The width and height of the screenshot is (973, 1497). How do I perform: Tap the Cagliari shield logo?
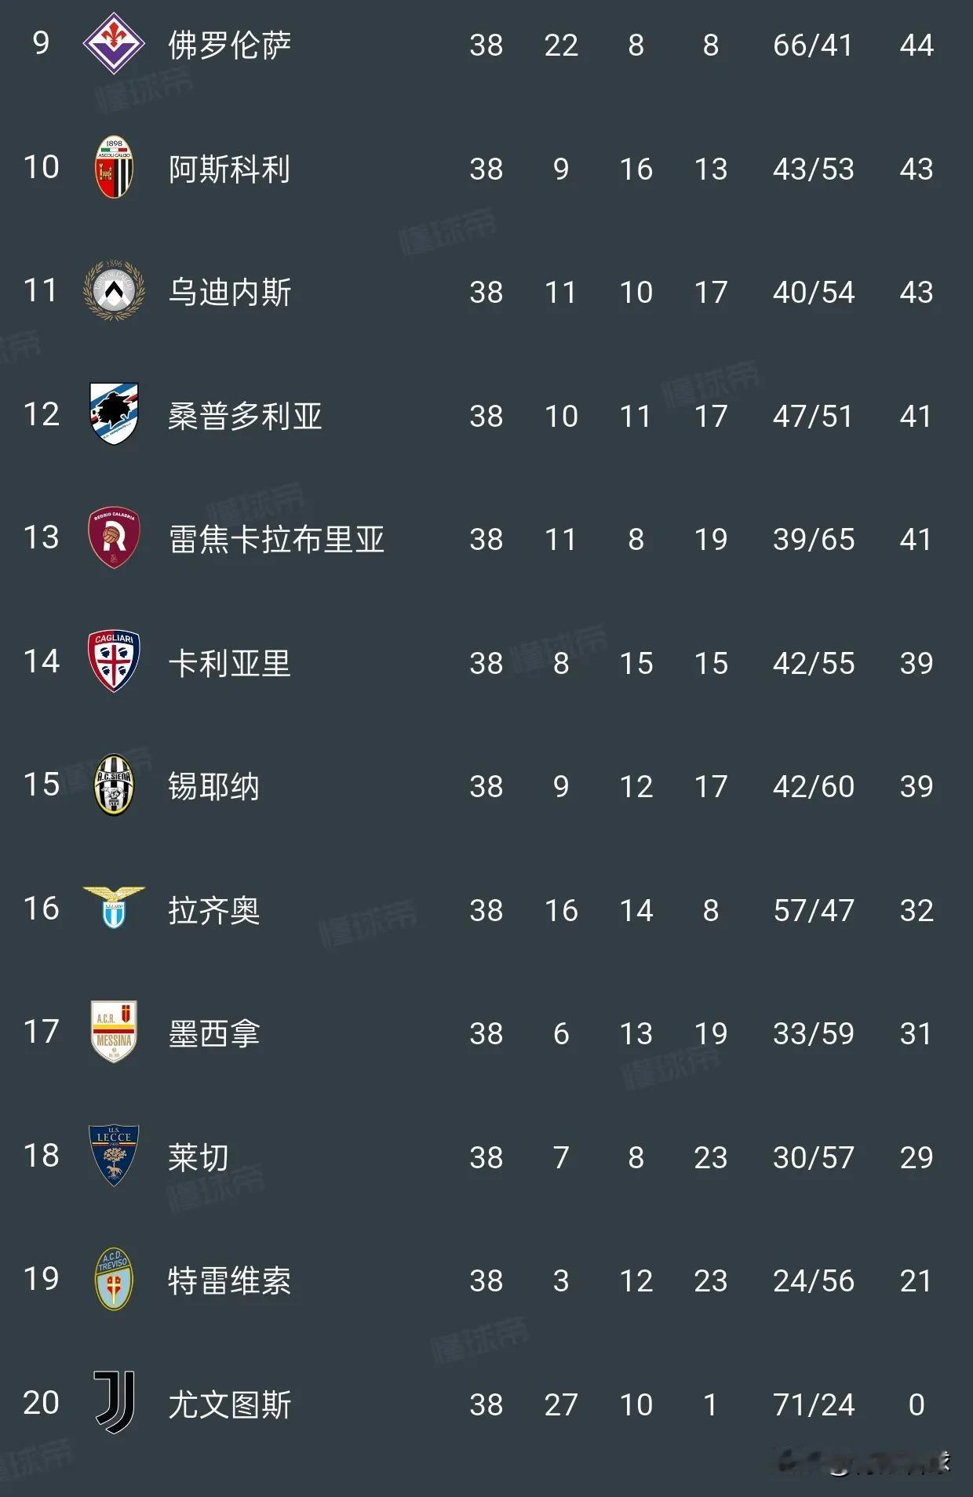pyautogui.click(x=114, y=661)
